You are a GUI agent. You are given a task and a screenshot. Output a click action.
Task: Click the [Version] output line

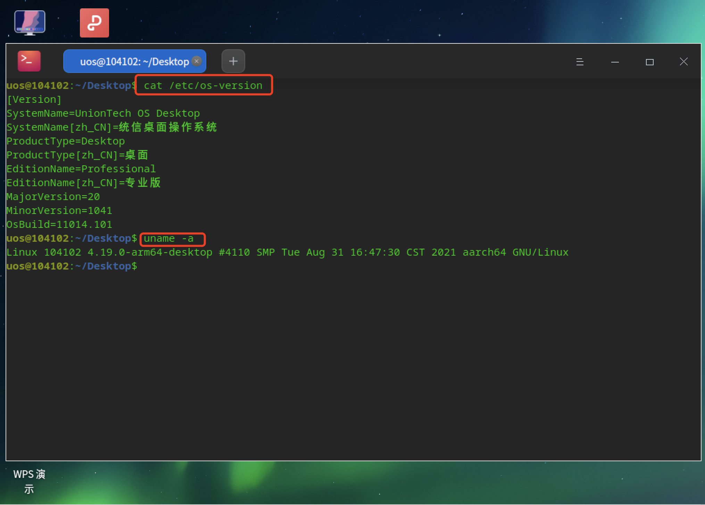point(34,100)
